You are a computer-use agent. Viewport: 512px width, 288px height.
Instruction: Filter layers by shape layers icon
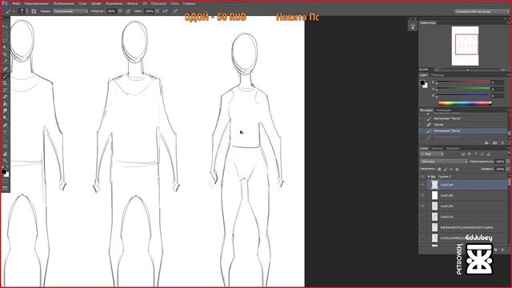[x=482, y=154]
